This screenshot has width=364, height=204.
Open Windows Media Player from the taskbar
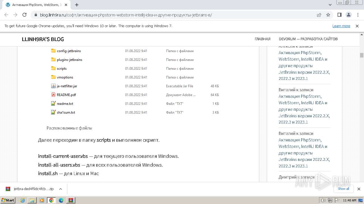pos(42,200)
